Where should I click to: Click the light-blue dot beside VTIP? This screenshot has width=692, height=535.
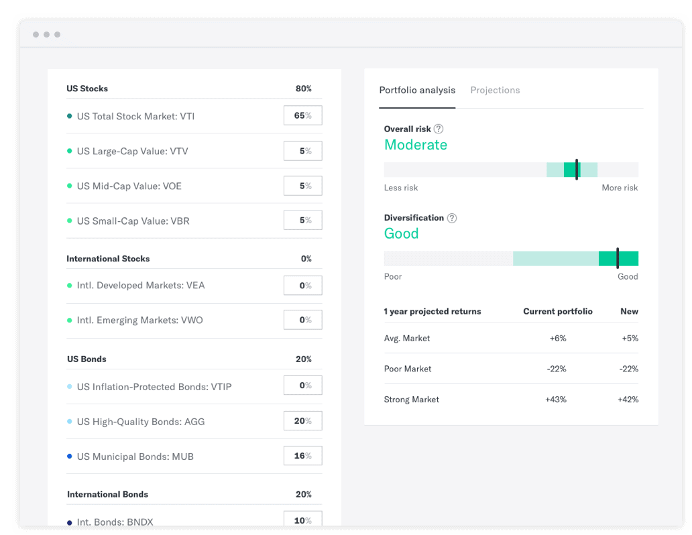tap(69, 386)
